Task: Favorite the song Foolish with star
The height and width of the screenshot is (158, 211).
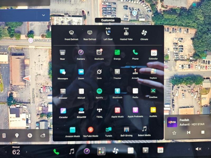Action: [x=174, y=133]
